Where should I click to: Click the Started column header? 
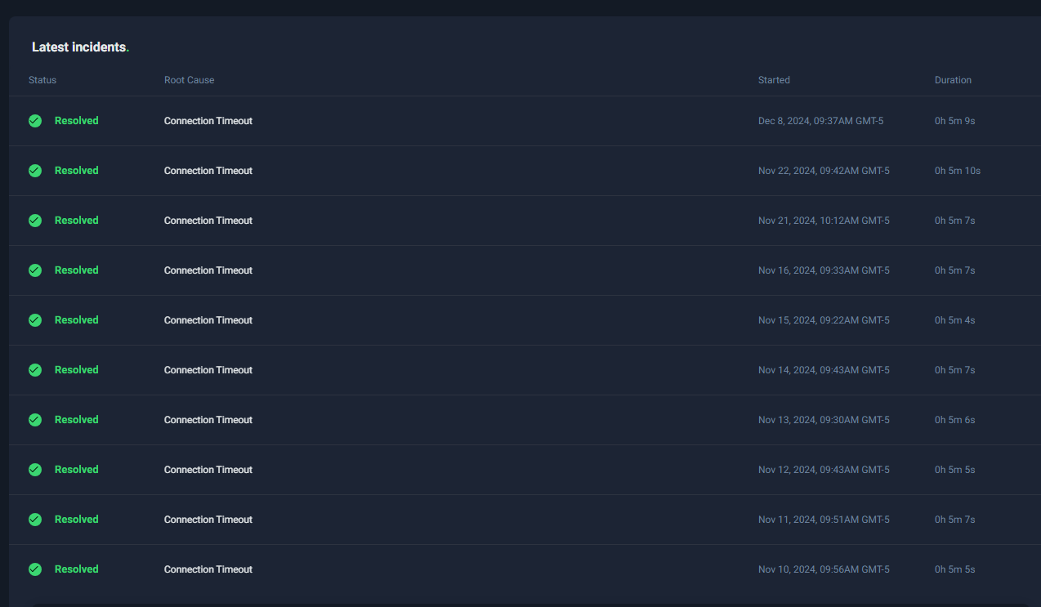pyautogui.click(x=774, y=80)
